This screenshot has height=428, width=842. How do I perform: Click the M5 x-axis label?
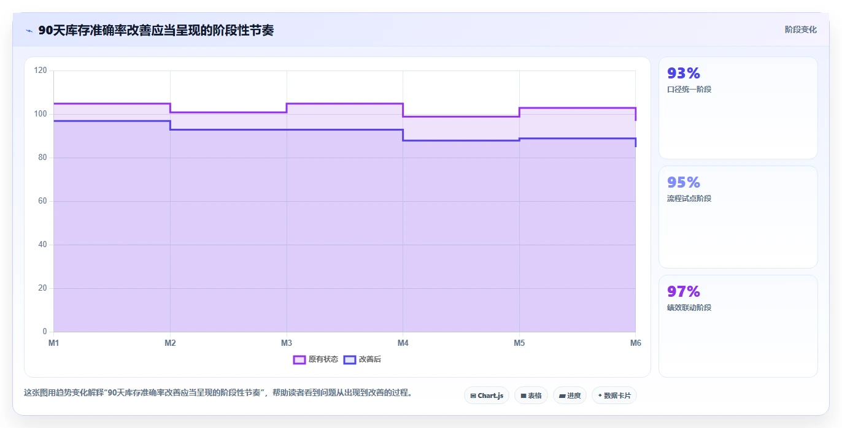click(519, 343)
